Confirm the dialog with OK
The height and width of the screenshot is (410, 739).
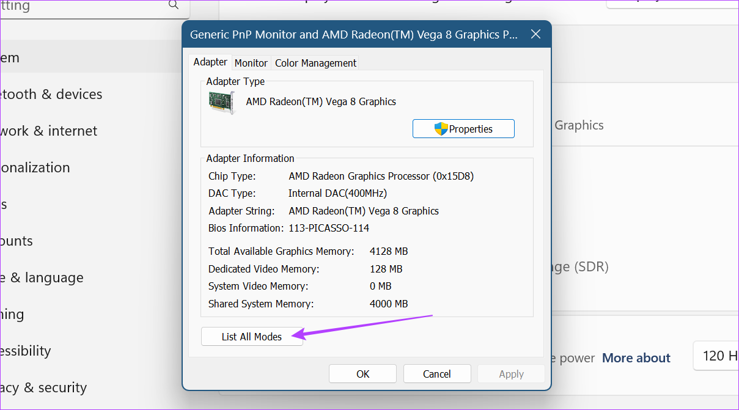click(x=363, y=374)
